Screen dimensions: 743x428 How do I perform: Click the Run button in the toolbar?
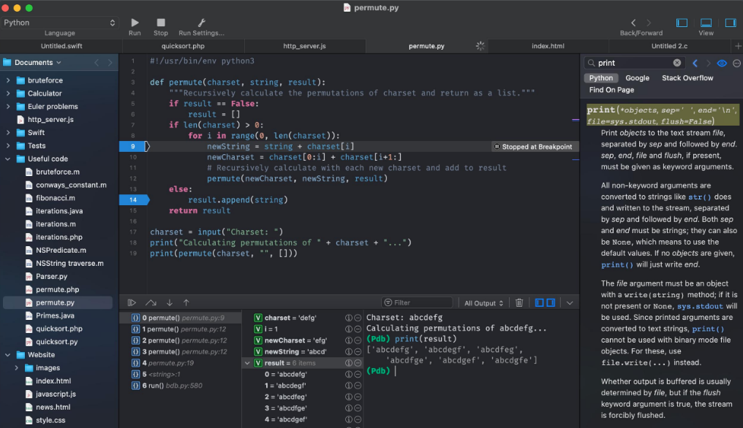tap(135, 23)
